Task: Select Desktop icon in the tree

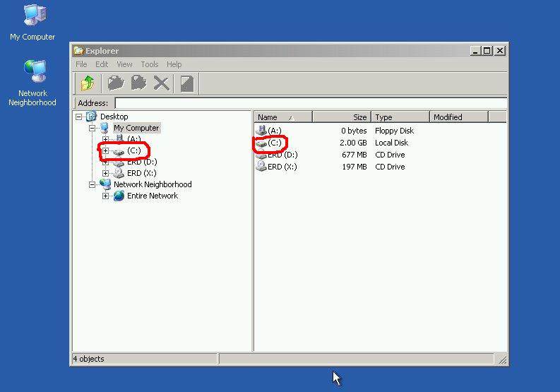Action: (91, 116)
